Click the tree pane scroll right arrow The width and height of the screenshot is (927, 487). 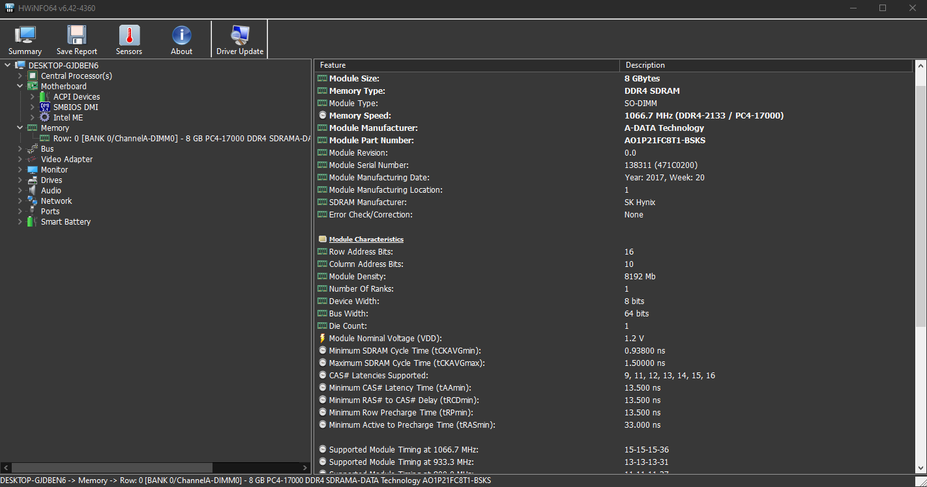coord(305,467)
